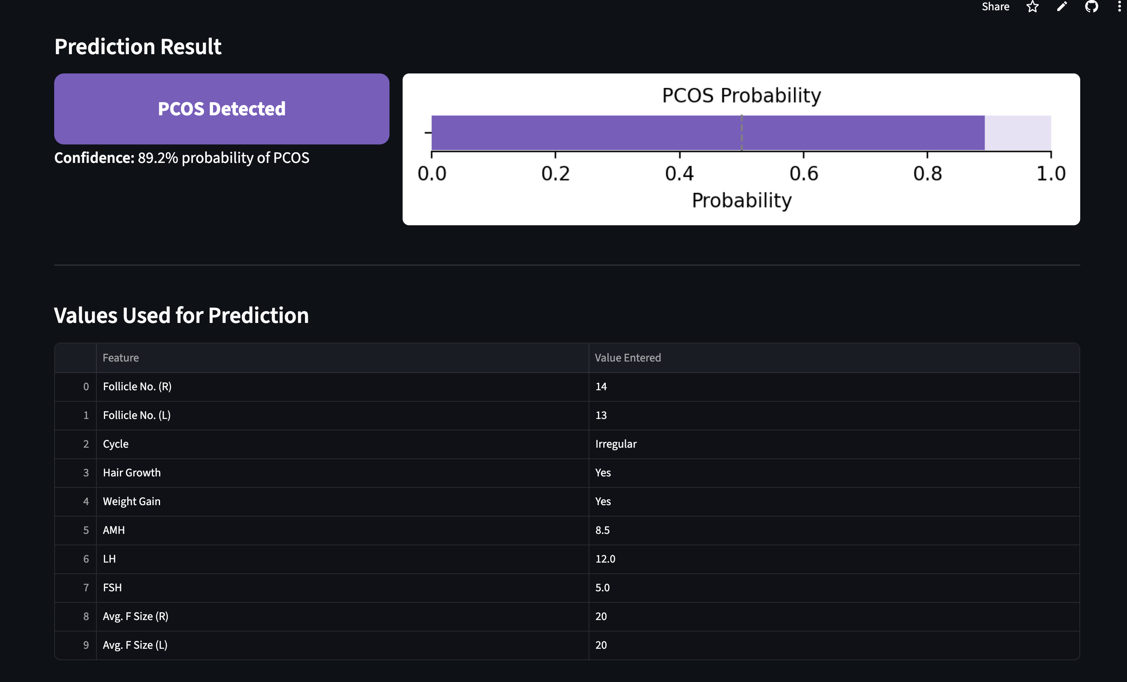This screenshot has height=682, width=1127.
Task: Click the filled purple probability bar
Action: pyautogui.click(x=640, y=133)
